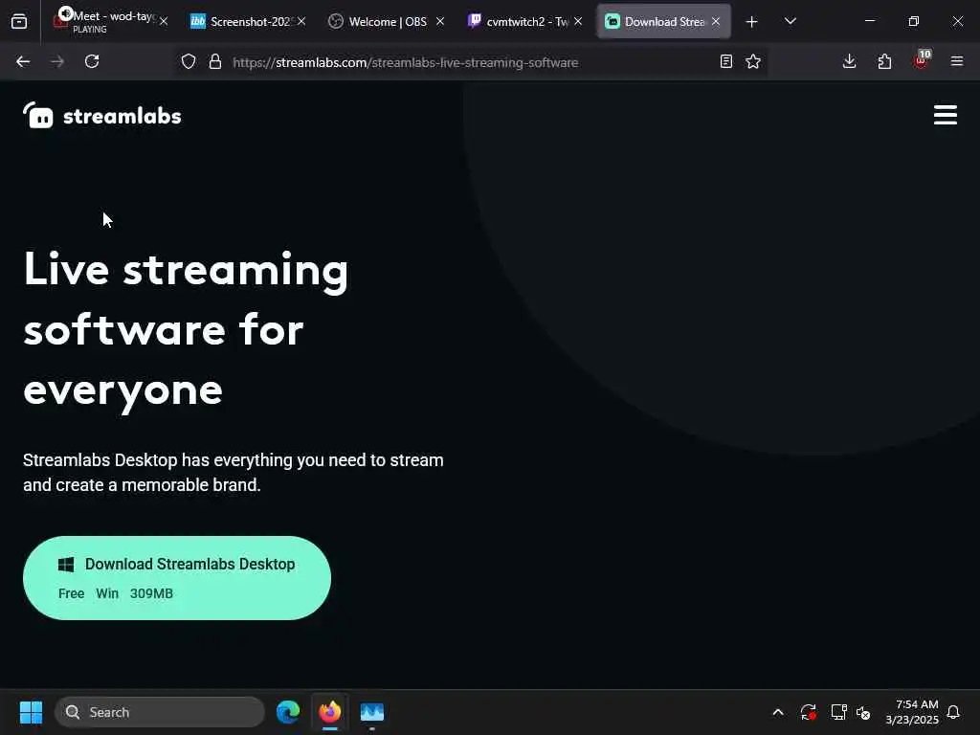This screenshot has height=735, width=980.
Task: Click the sync update tray icon
Action: click(808, 712)
